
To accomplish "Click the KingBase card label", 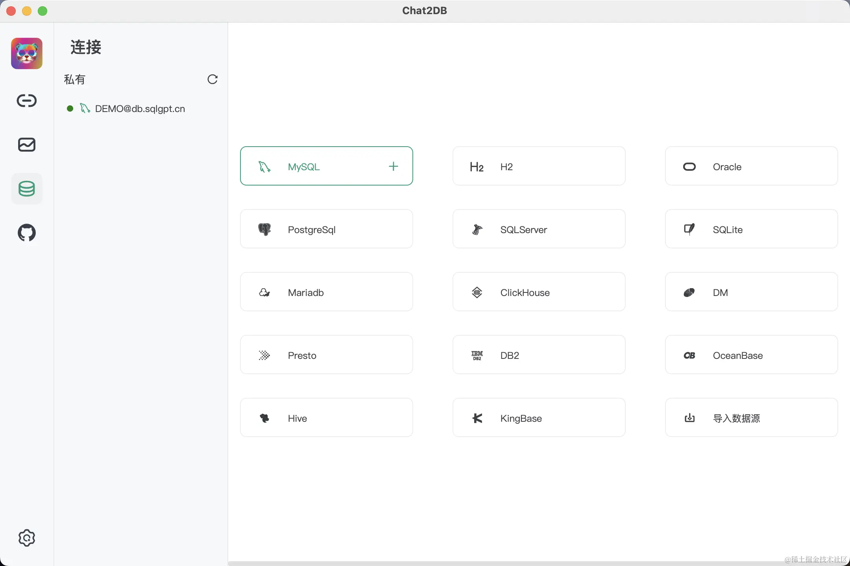I will 521,418.
